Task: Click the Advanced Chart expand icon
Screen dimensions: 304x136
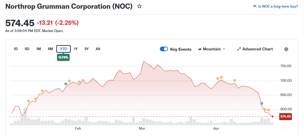Action: coord(239,49)
